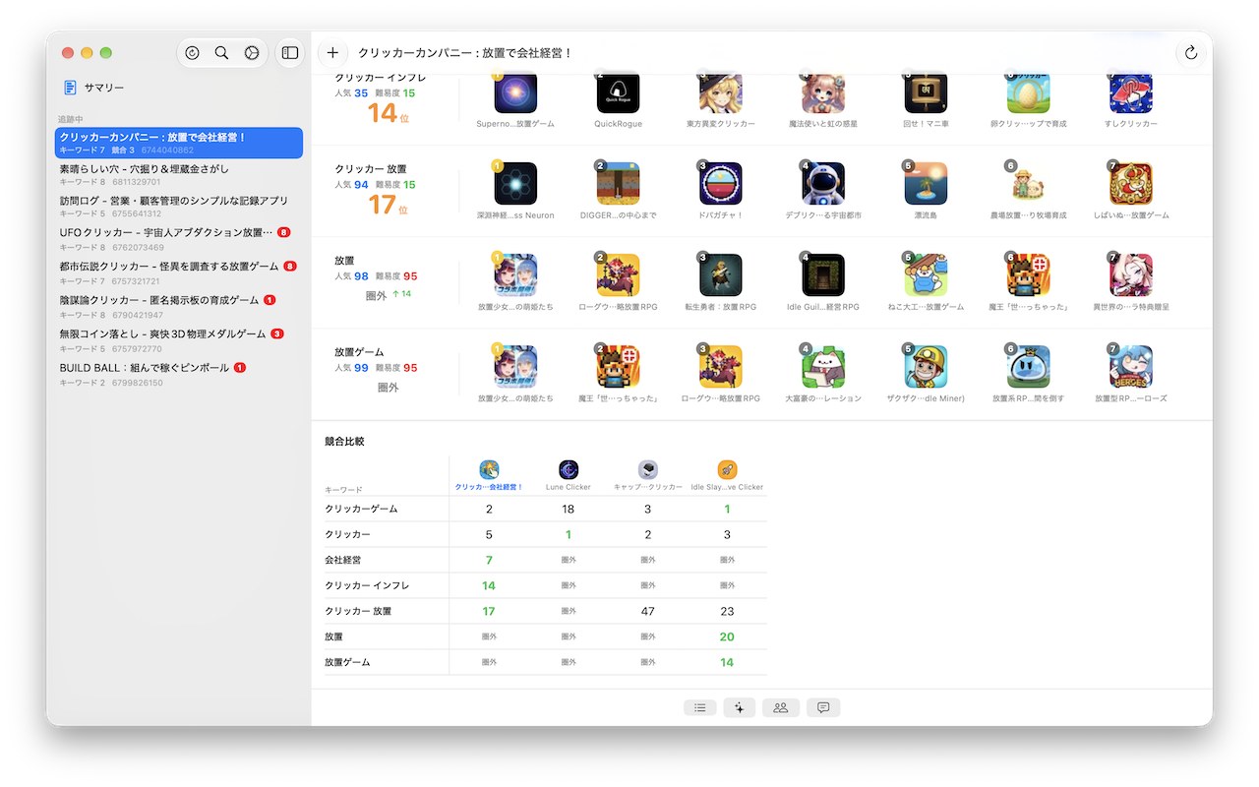Click the Lune Clicker competitor column icon

569,469
